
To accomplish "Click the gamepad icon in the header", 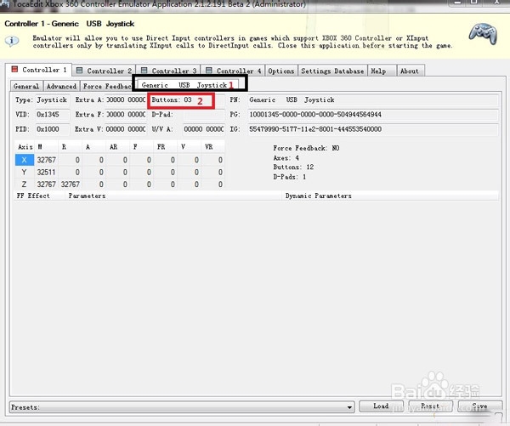I will 483,33.
